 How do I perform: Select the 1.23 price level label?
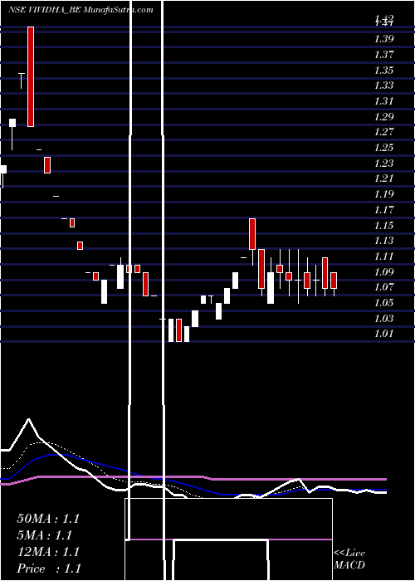[x=383, y=163]
